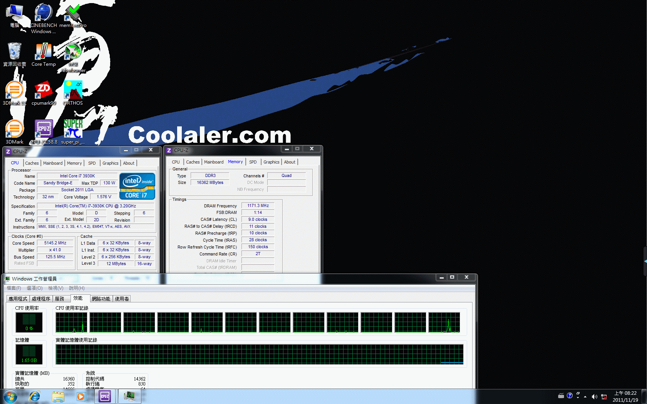647x404 pixels.
Task: Switch to the 應用程式 tab
Action: 18,299
